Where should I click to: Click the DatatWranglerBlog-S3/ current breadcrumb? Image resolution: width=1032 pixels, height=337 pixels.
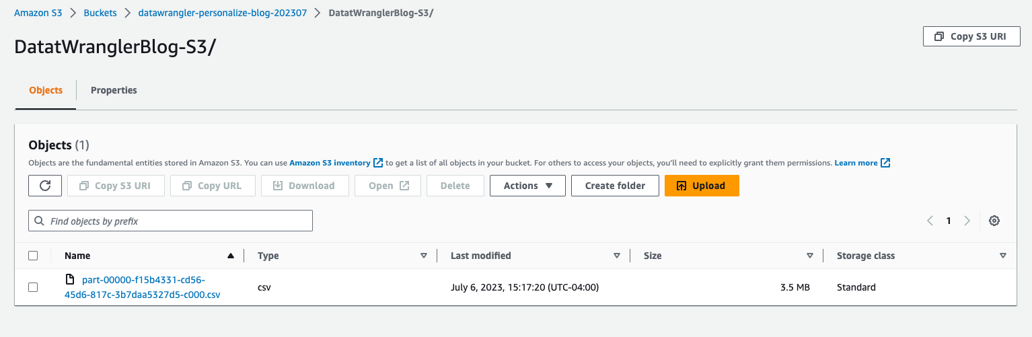click(x=381, y=13)
